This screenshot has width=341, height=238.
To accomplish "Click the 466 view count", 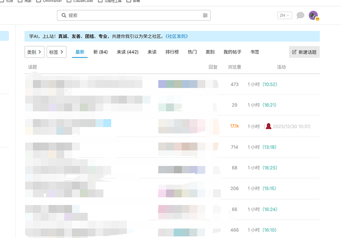I will pyautogui.click(x=235, y=230).
